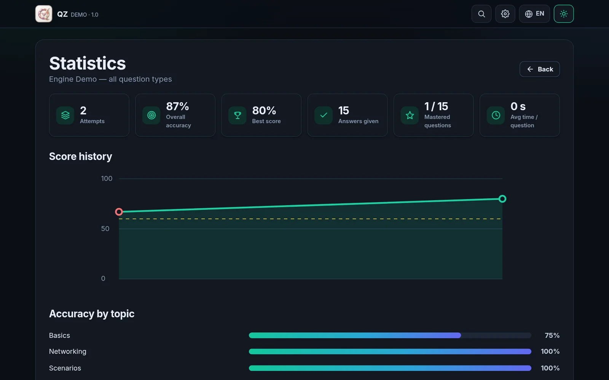
Task: Click the "Accuracy by topic" heading
Action: pos(92,314)
